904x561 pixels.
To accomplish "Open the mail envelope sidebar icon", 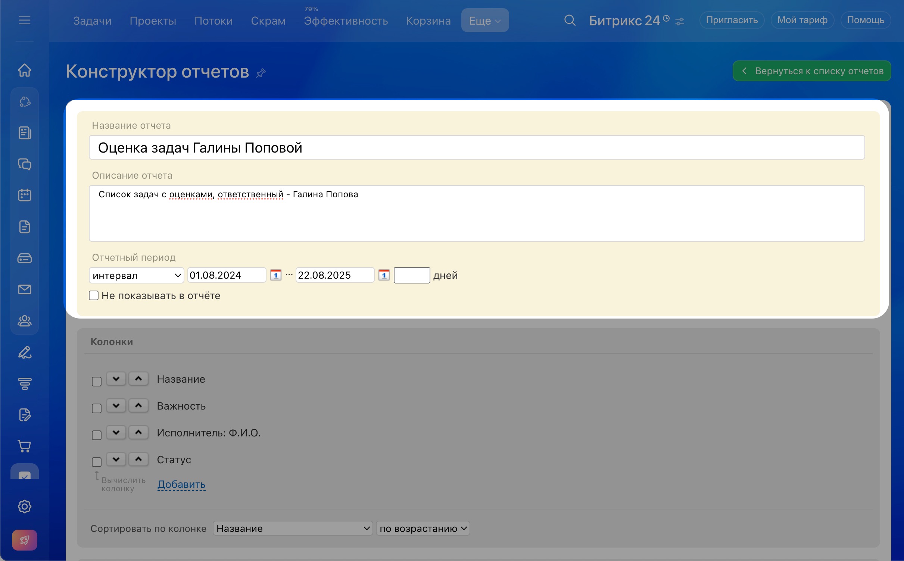I will pos(25,289).
